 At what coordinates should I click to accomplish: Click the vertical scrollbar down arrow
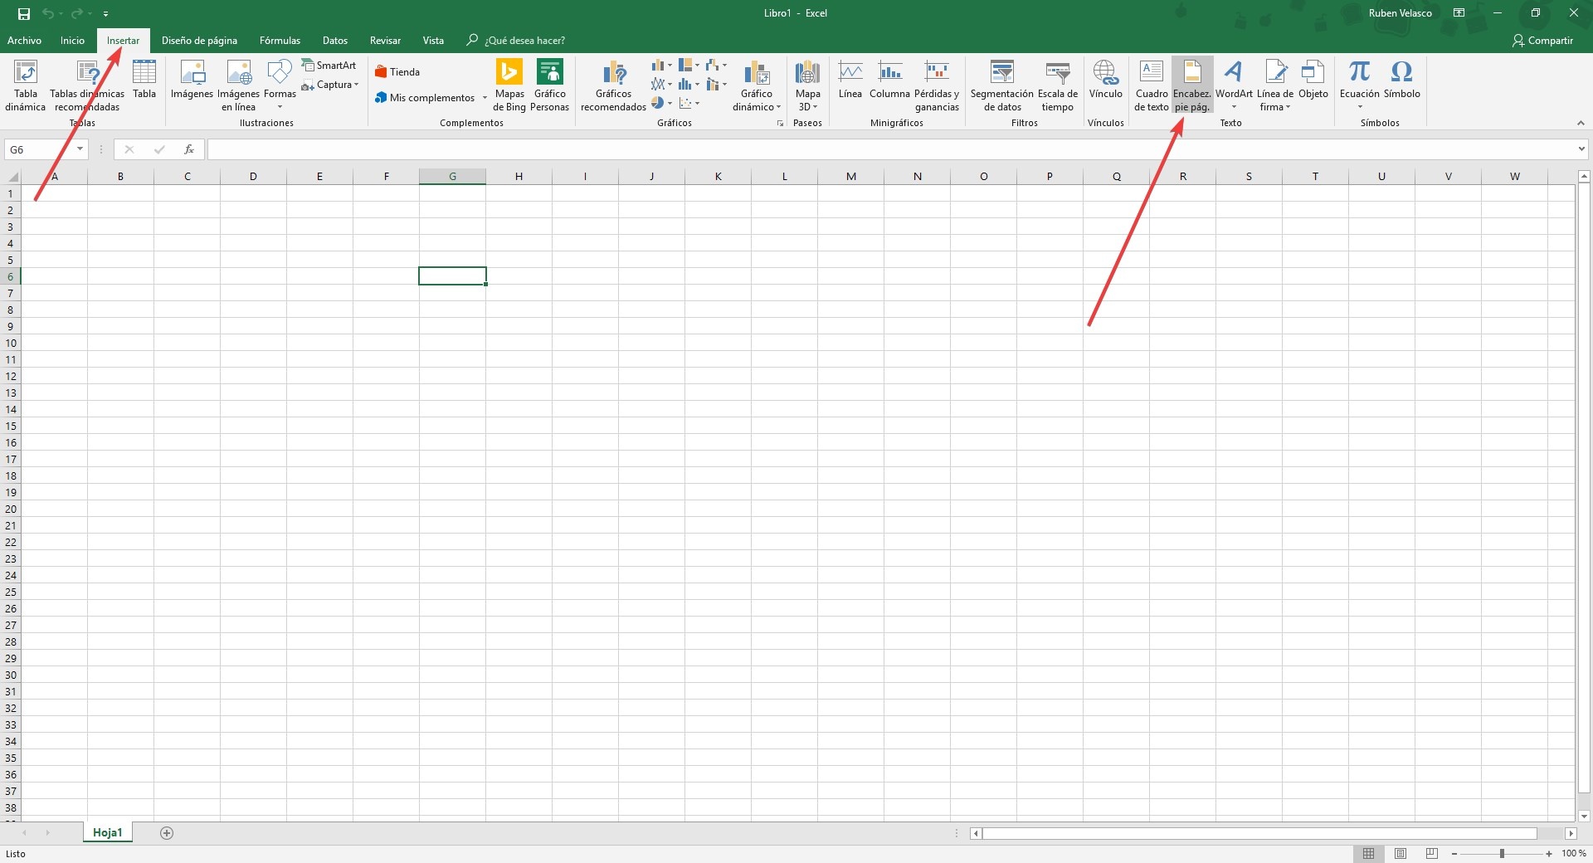1584,817
